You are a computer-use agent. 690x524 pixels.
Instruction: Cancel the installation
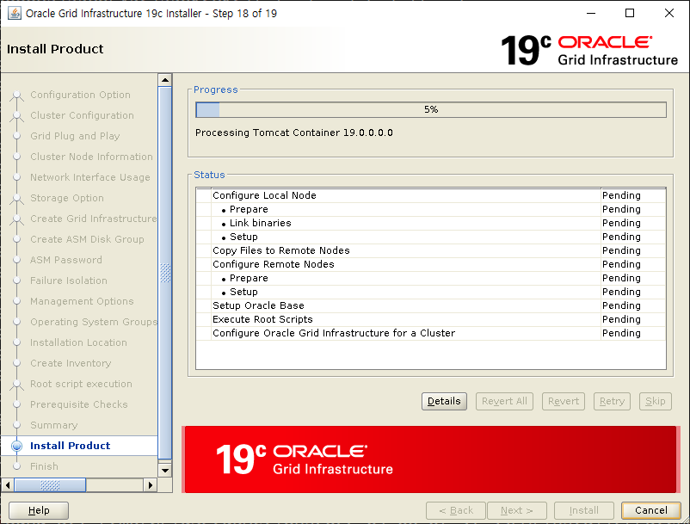pos(651,510)
